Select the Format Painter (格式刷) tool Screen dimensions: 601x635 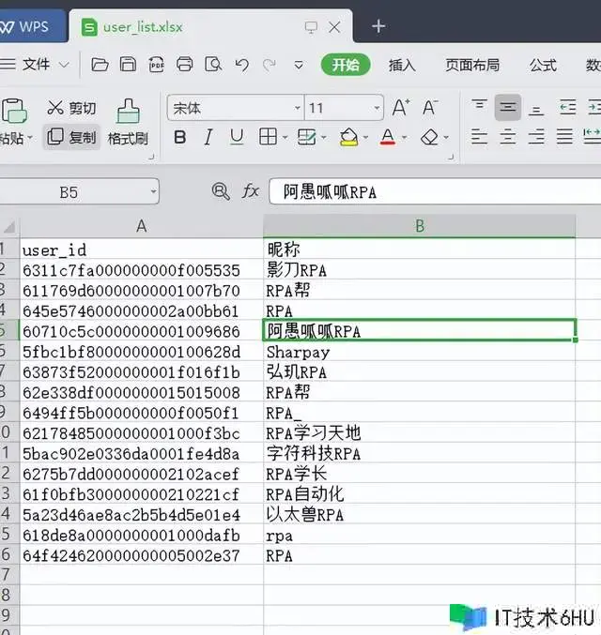pyautogui.click(x=128, y=124)
